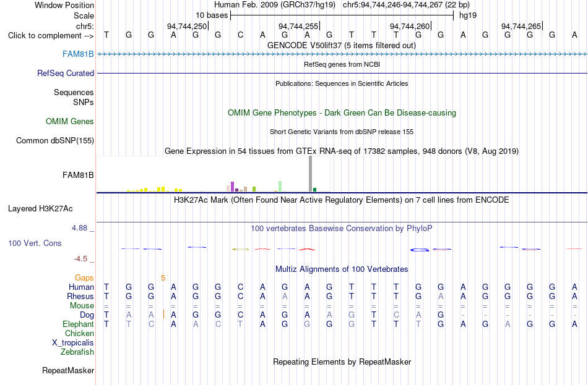
Task: Click the 'Human' species label
Action: click(x=81, y=287)
